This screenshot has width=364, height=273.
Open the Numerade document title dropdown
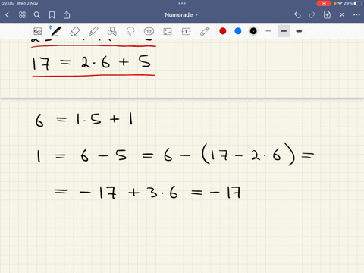181,15
